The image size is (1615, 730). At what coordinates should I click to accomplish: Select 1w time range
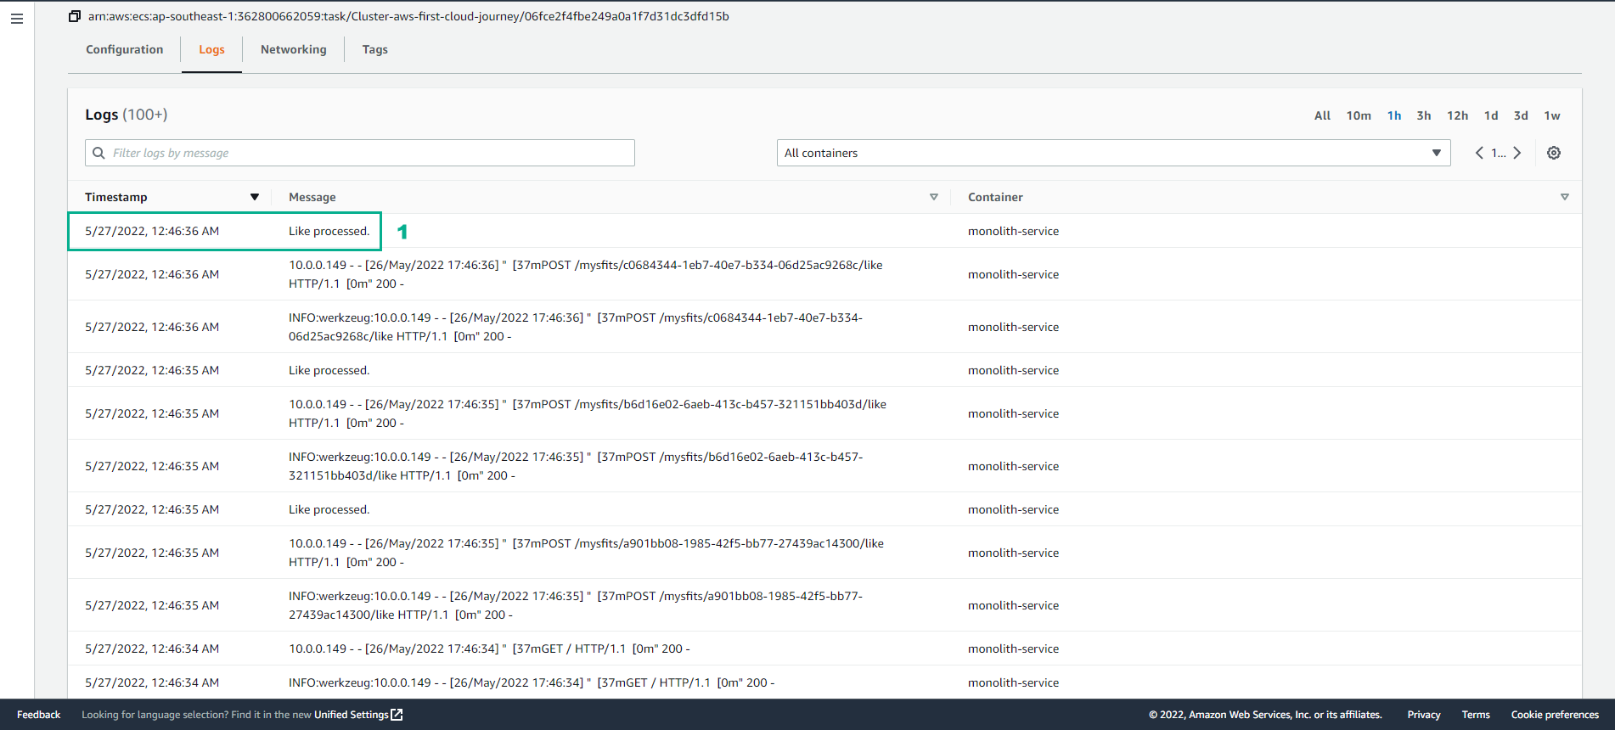[x=1552, y=115]
